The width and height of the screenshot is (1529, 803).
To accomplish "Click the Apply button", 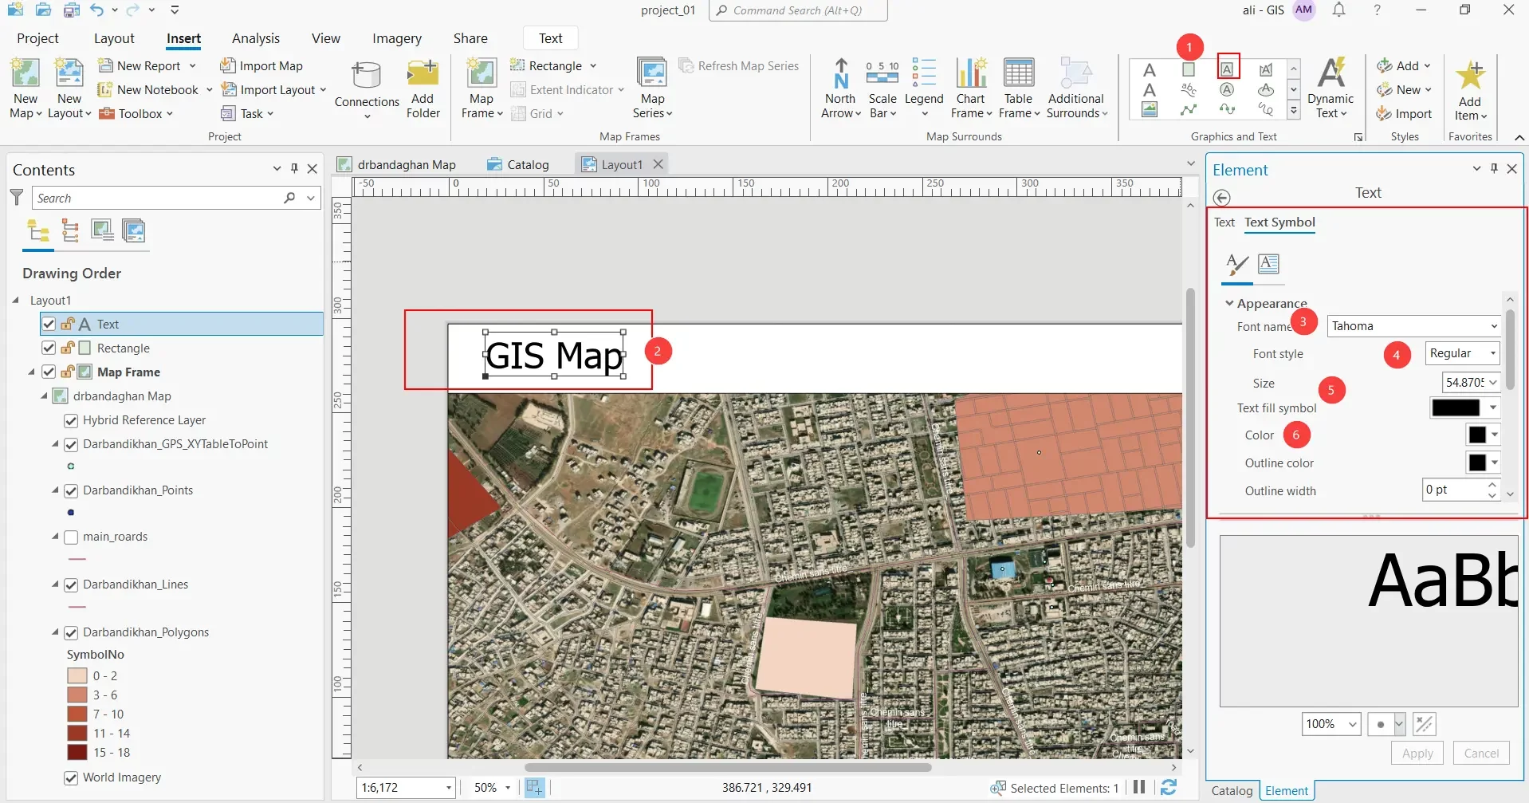I will coord(1417,754).
